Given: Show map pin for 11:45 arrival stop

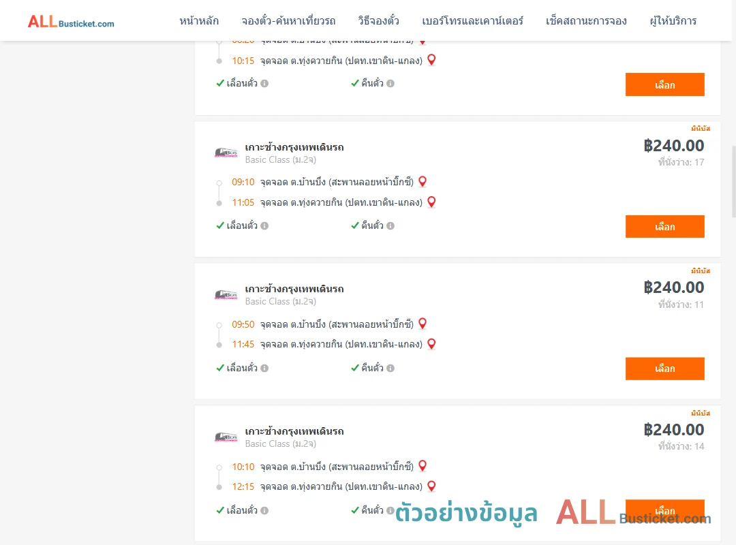Looking at the screenshot, I should coord(431,344).
